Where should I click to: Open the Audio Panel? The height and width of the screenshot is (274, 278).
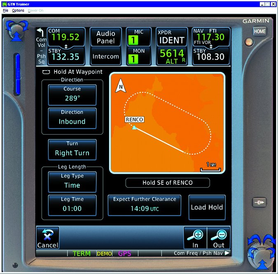pyautogui.click(x=105, y=37)
